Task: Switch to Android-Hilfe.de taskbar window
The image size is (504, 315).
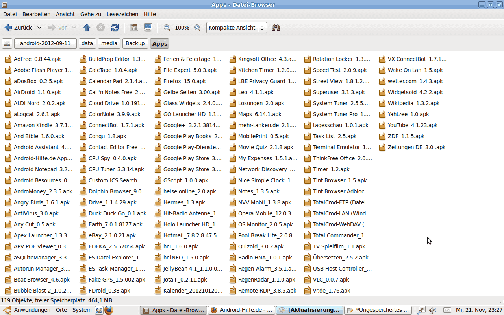Action: 241,310
